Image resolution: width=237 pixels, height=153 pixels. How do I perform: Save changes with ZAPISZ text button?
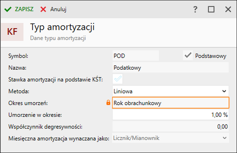coord(24,9)
